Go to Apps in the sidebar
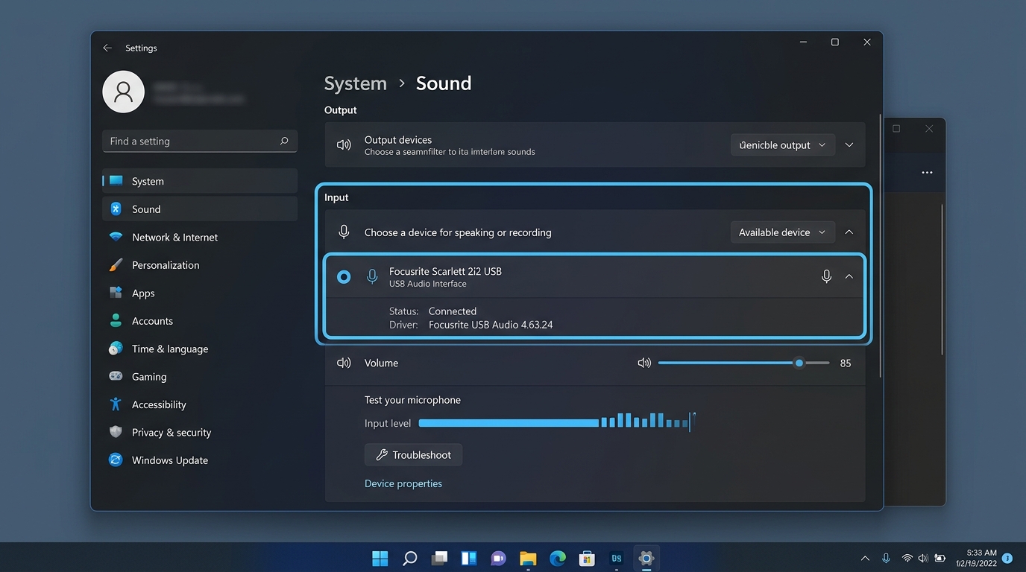This screenshot has width=1026, height=572. 200,293
